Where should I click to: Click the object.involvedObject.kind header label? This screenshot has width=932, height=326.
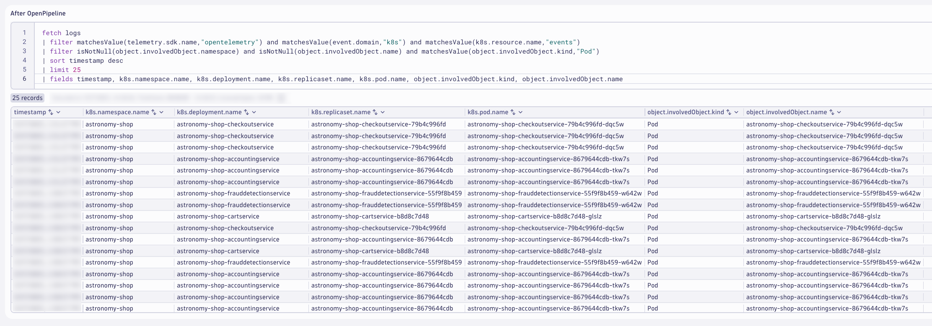[686, 112]
